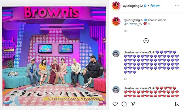Open ayutingting92 username in caption

click(133, 20)
